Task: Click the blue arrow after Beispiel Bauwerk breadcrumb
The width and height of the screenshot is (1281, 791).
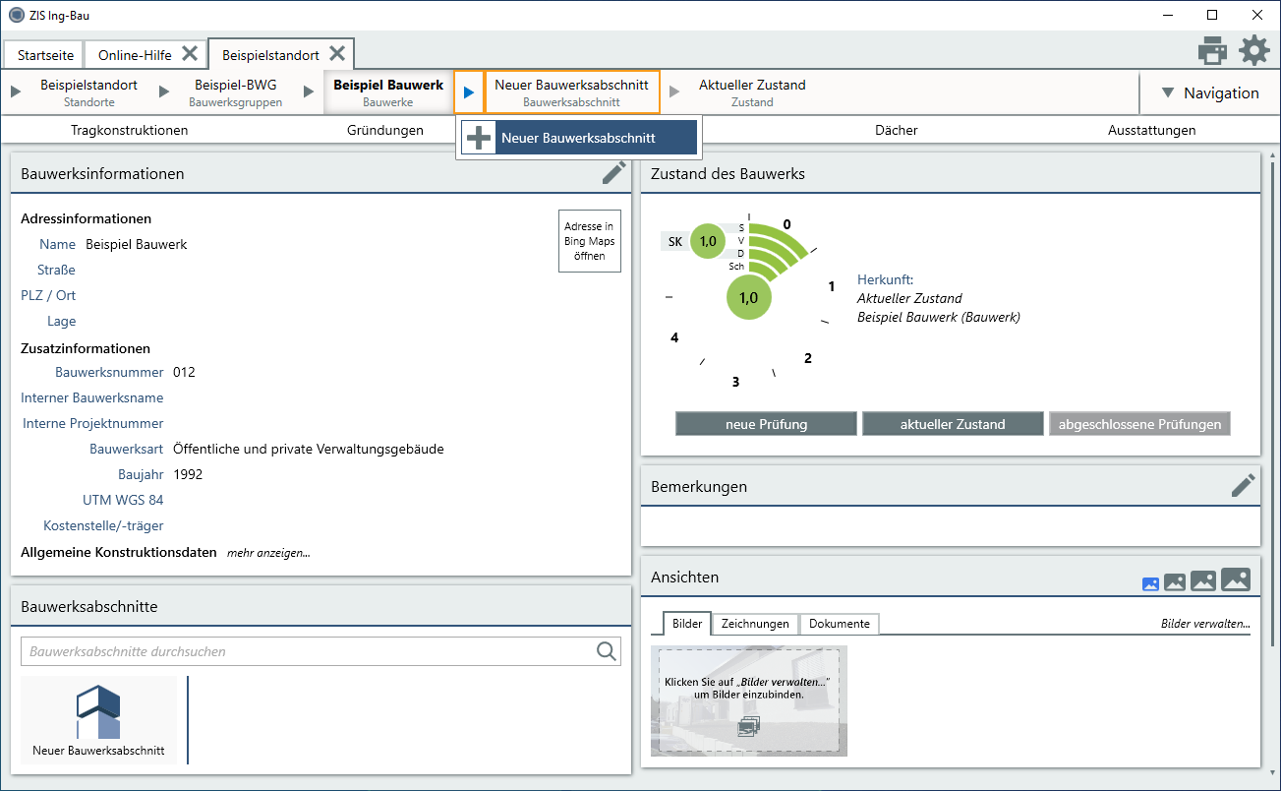Action: [x=469, y=92]
